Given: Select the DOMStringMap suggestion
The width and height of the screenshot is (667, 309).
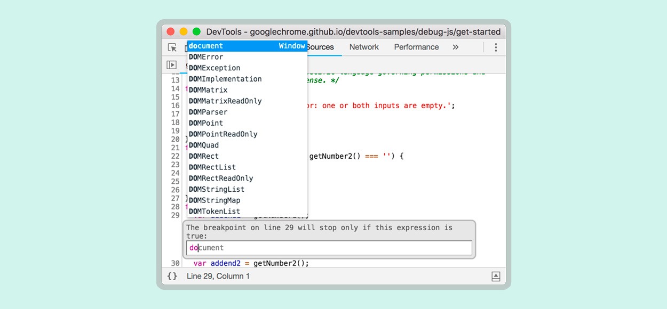Looking at the screenshot, I should 247,200.
